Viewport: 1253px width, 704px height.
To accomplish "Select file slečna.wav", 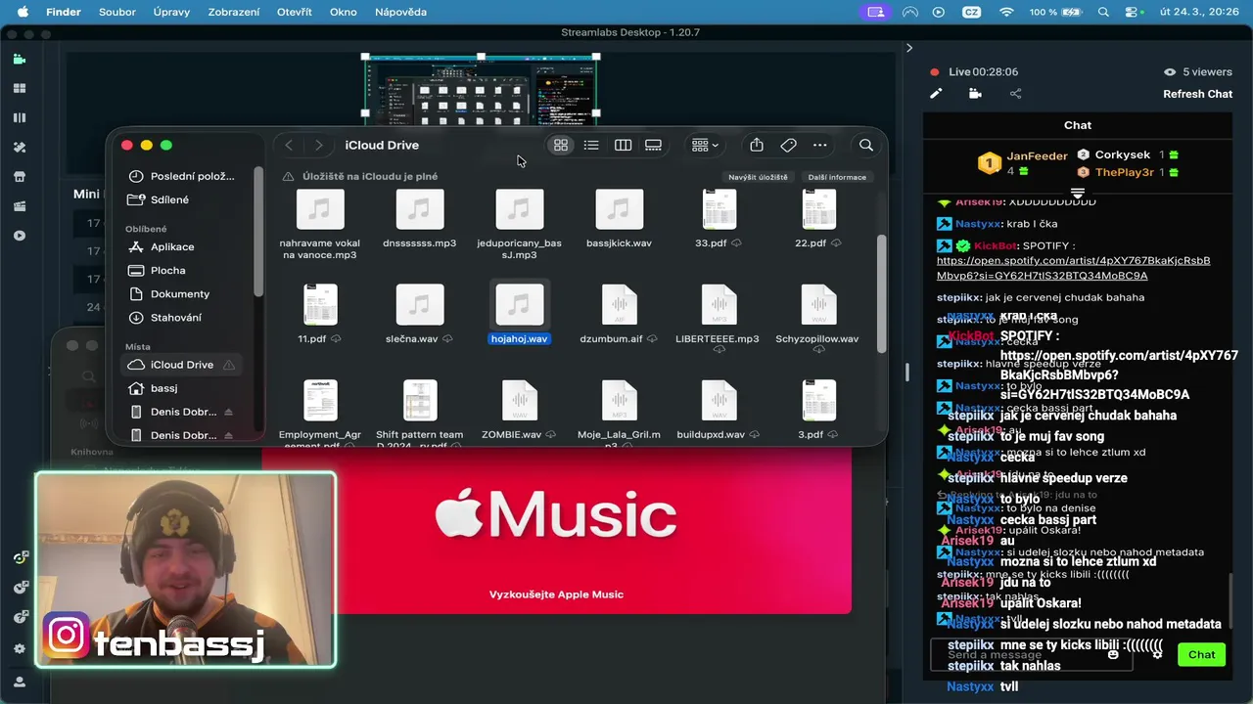I will tap(419, 313).
